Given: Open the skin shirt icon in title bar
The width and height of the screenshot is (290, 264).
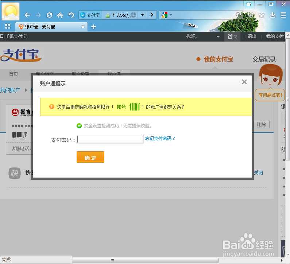Looking at the screenshot, I should (x=249, y=4).
